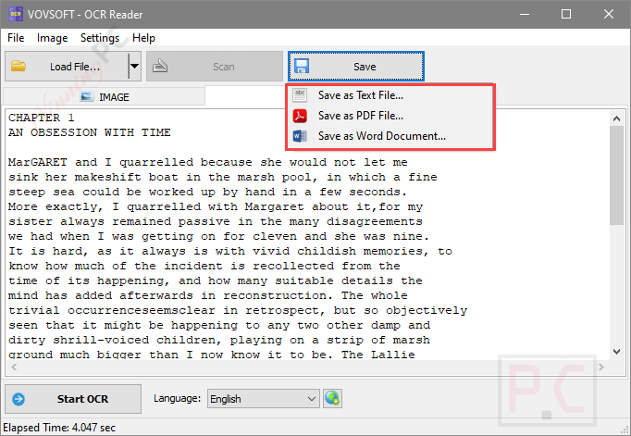Click the line starting 'ground much bigger than I'

pos(212,355)
